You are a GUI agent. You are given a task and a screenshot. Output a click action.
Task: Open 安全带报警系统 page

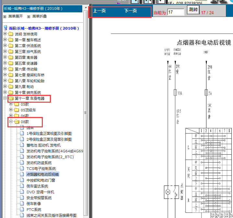coord(39,198)
